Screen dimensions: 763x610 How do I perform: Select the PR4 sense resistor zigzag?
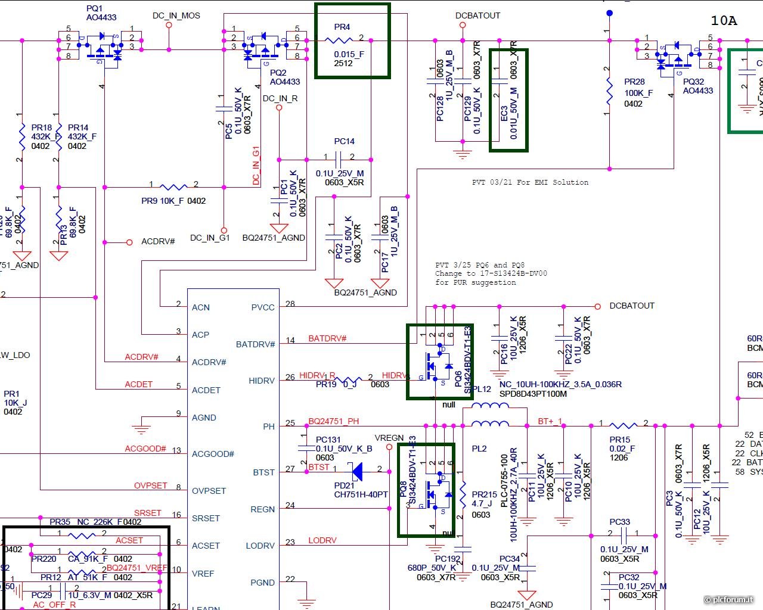click(x=339, y=41)
